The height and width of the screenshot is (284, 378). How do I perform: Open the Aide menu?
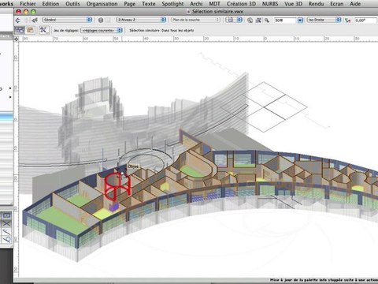[355, 4]
